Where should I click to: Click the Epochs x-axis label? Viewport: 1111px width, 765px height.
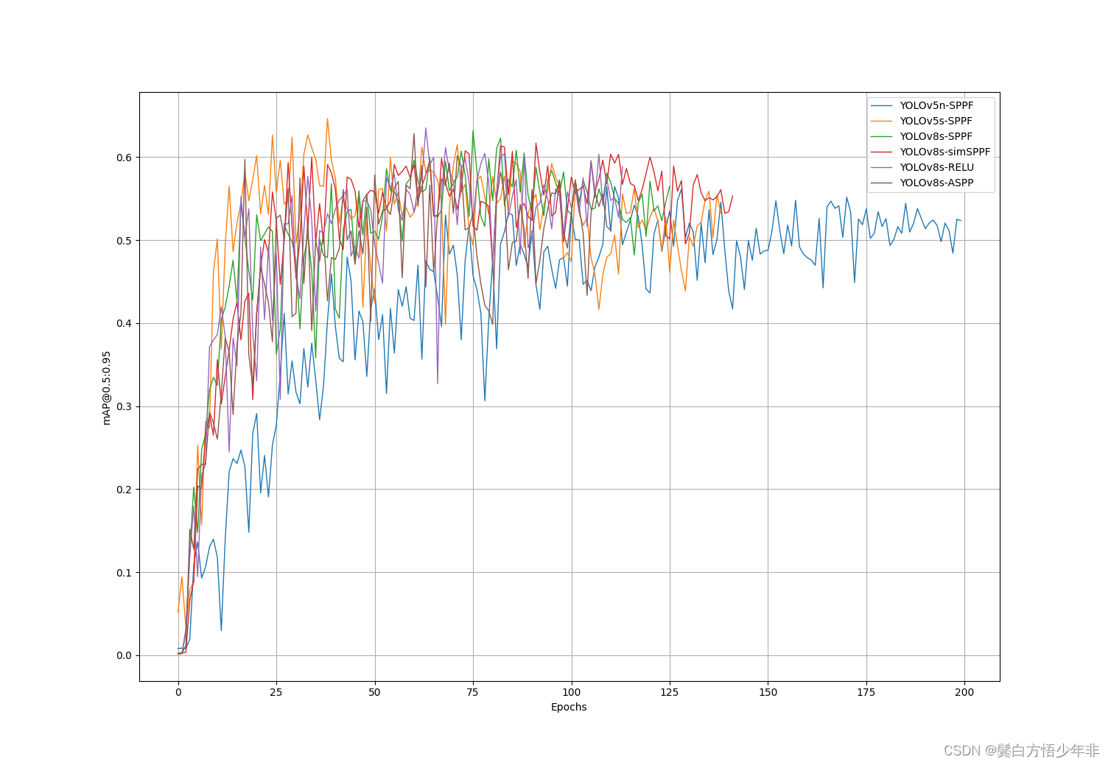569,707
